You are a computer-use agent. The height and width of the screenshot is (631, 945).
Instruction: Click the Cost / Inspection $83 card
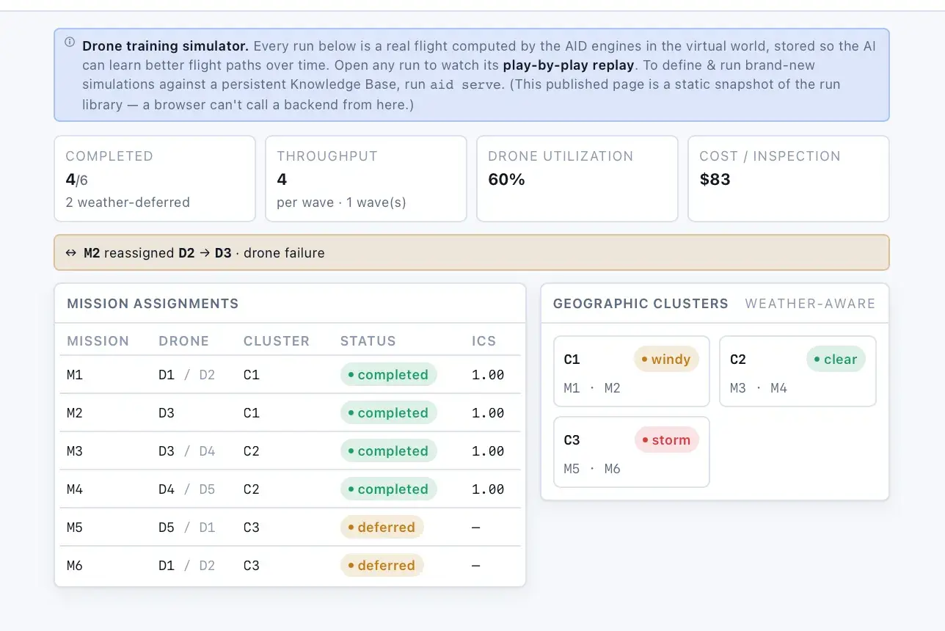click(x=789, y=178)
